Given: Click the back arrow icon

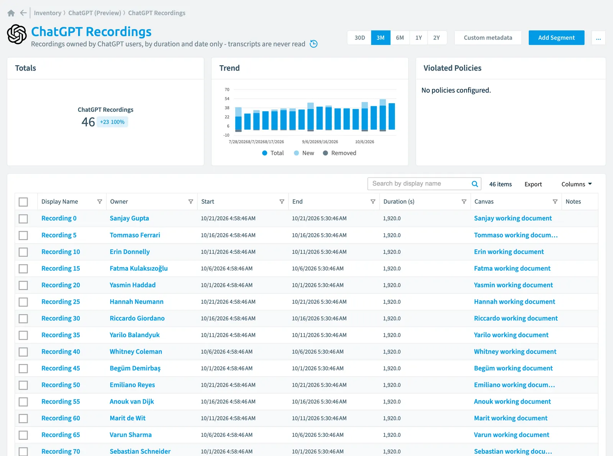Looking at the screenshot, I should click(23, 13).
